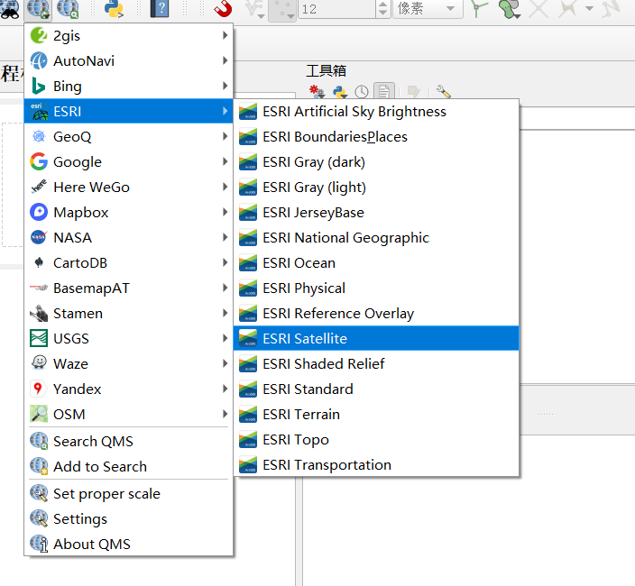635x586 pixels.
Task: Open the CartoDB submenu
Action: [x=128, y=262]
